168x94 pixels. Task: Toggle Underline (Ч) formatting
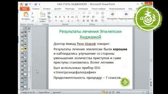[64, 17]
